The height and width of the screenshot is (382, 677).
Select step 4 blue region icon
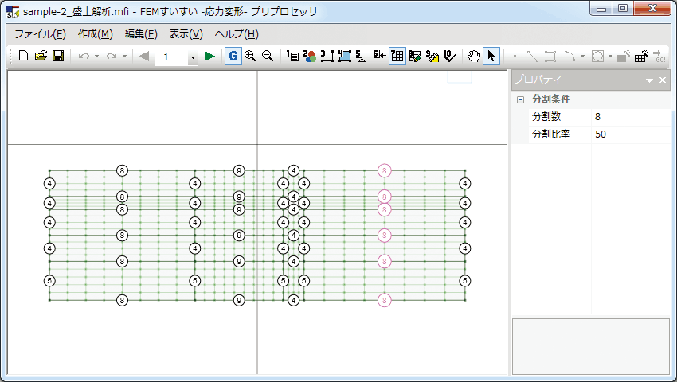click(345, 57)
